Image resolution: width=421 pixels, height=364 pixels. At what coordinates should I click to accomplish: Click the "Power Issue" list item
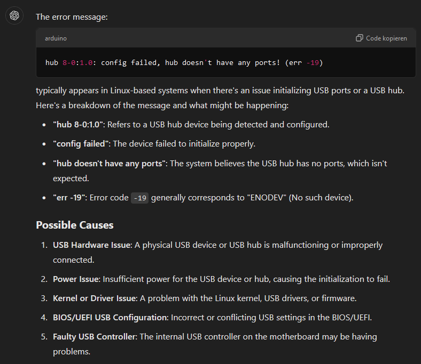point(76,279)
